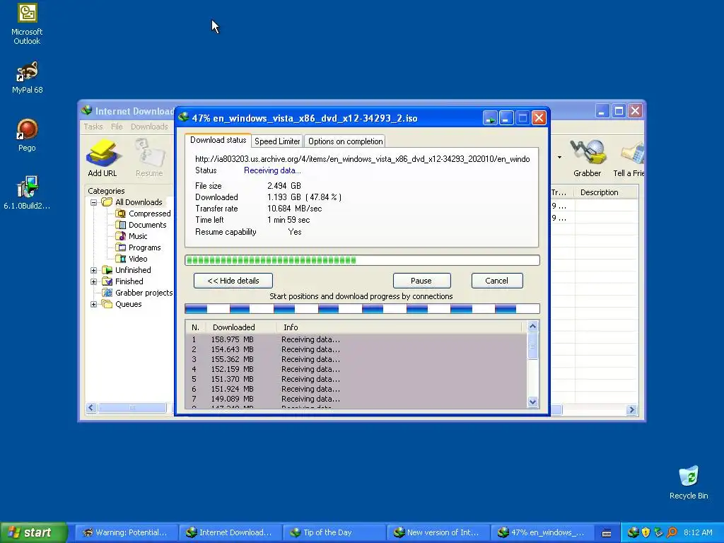The width and height of the screenshot is (724, 543).
Task: Open the Tasks menu in IDM
Action: 93,127
